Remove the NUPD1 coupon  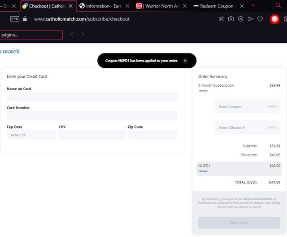[203, 171]
